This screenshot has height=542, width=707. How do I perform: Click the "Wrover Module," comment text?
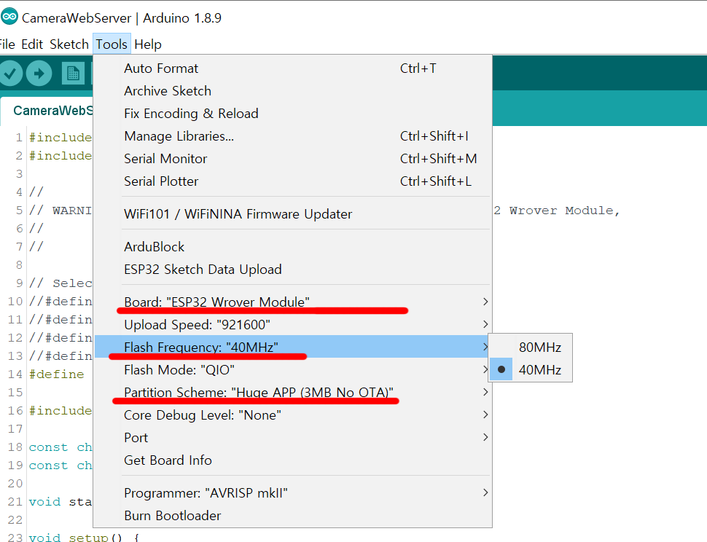click(565, 211)
